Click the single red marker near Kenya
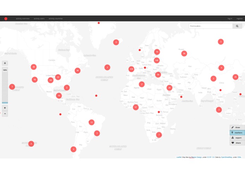 (x=159, y=112)
